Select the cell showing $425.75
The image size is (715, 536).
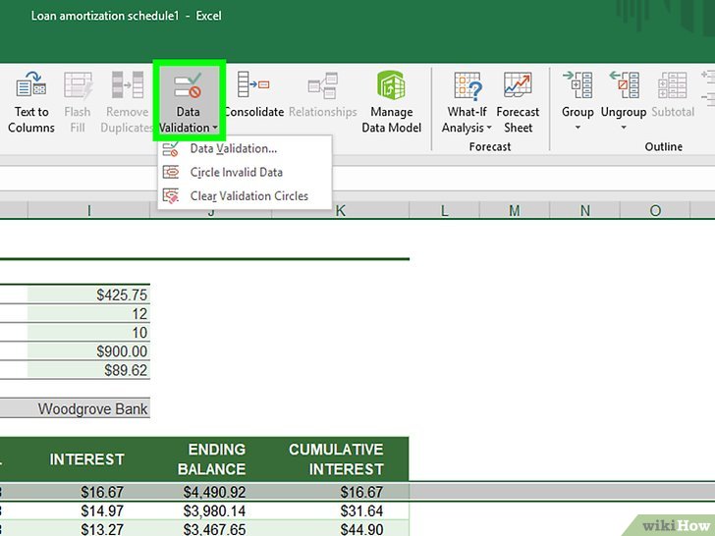(89, 295)
